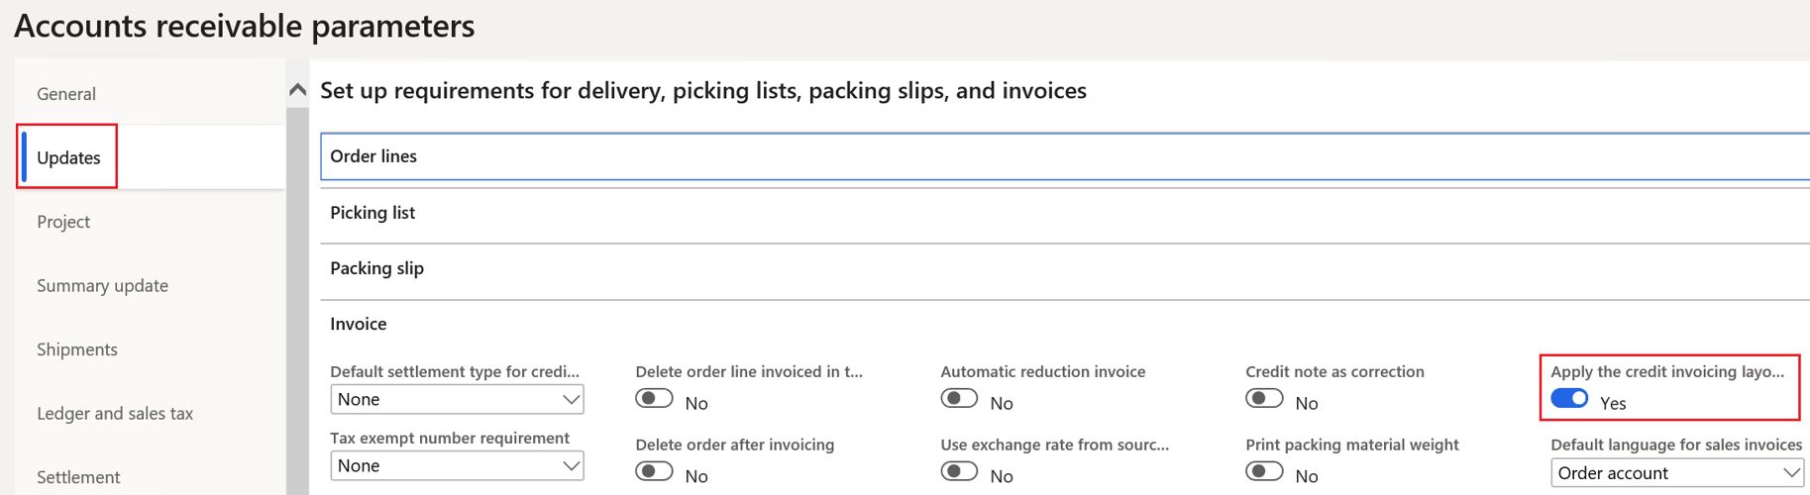Screen dimensions: 1810x495
Task: Disable Apply the credit invoicing layout toggle
Action: [x=1569, y=398]
